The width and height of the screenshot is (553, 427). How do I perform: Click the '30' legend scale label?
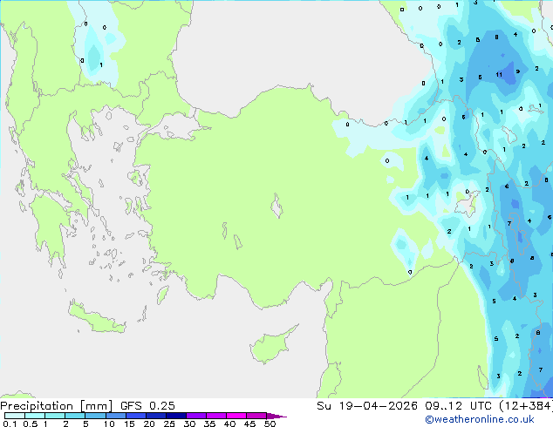tap(189, 424)
